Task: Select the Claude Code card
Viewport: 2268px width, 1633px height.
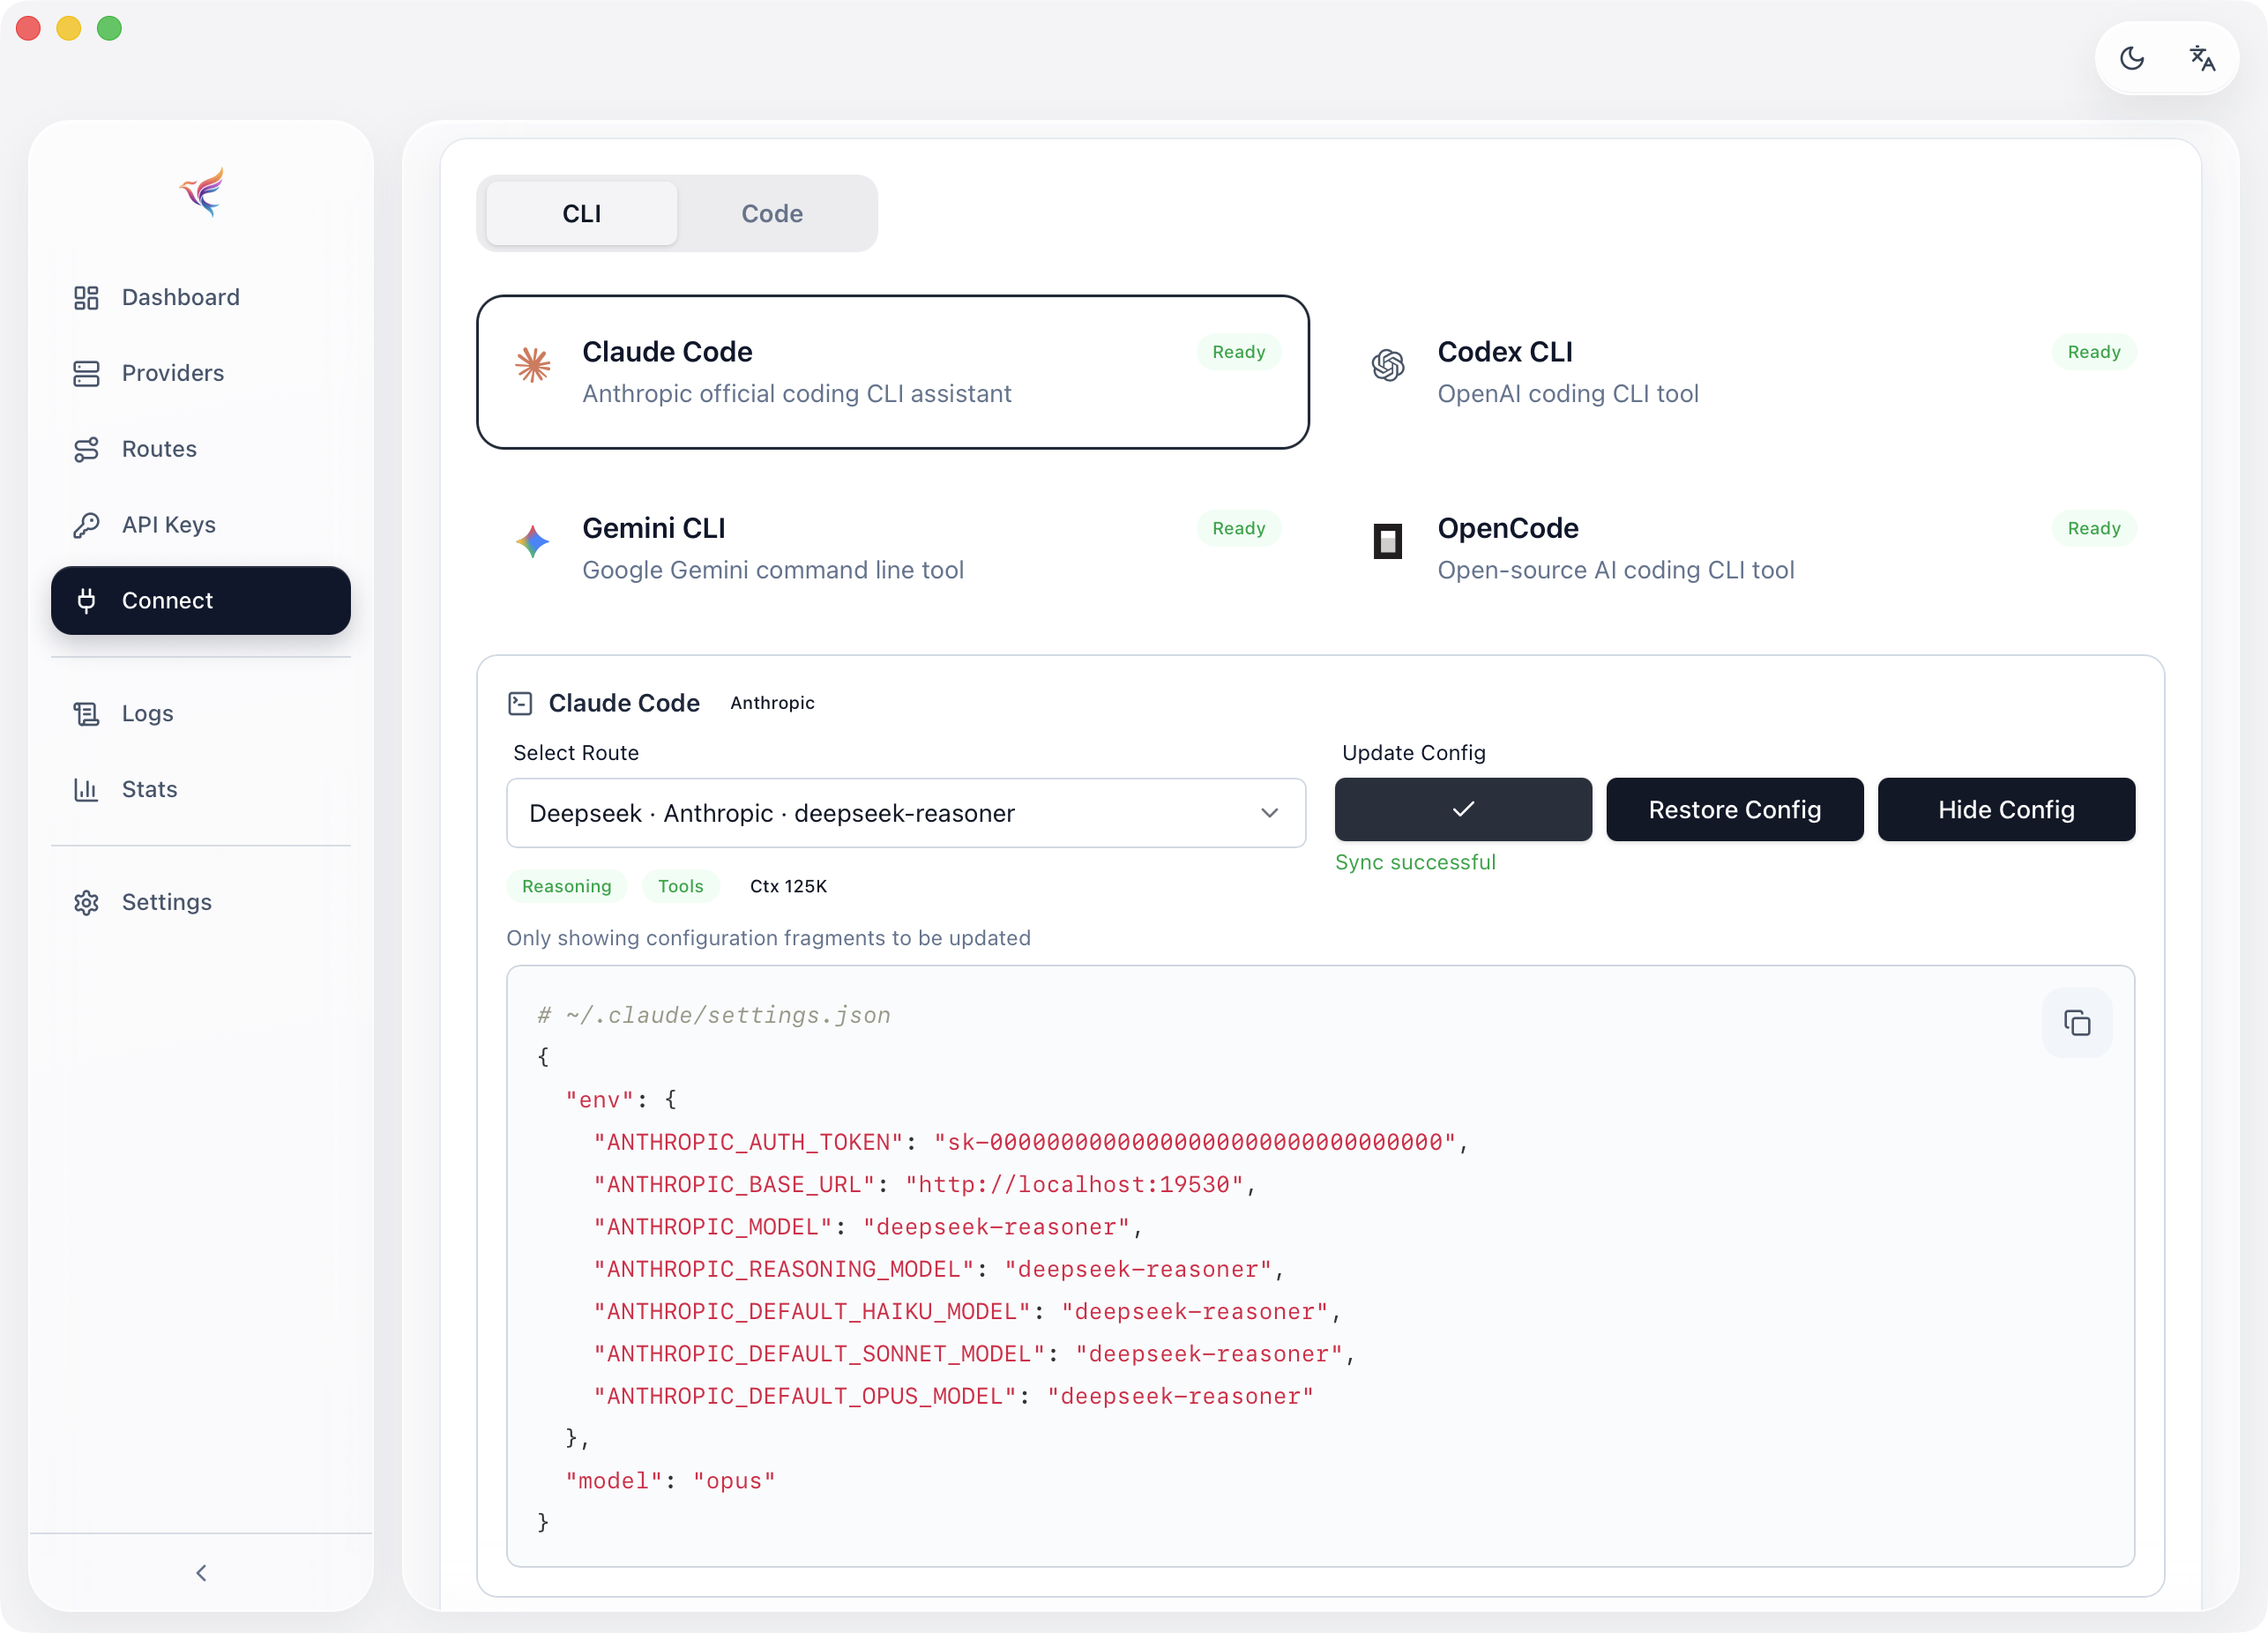Action: click(893, 372)
